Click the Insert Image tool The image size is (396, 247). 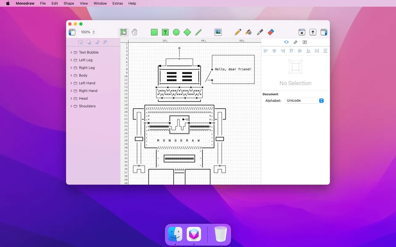pos(218,32)
